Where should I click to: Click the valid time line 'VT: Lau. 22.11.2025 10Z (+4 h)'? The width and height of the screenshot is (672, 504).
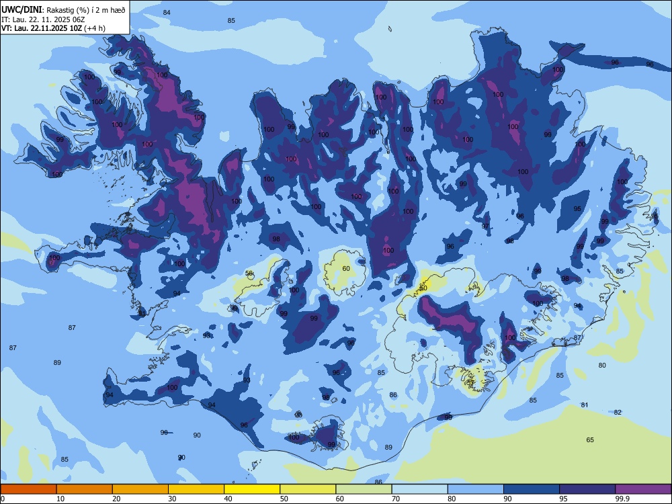[x=53, y=28]
